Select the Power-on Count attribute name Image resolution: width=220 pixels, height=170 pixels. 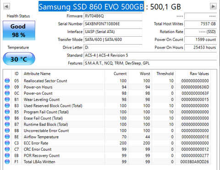point(38,93)
